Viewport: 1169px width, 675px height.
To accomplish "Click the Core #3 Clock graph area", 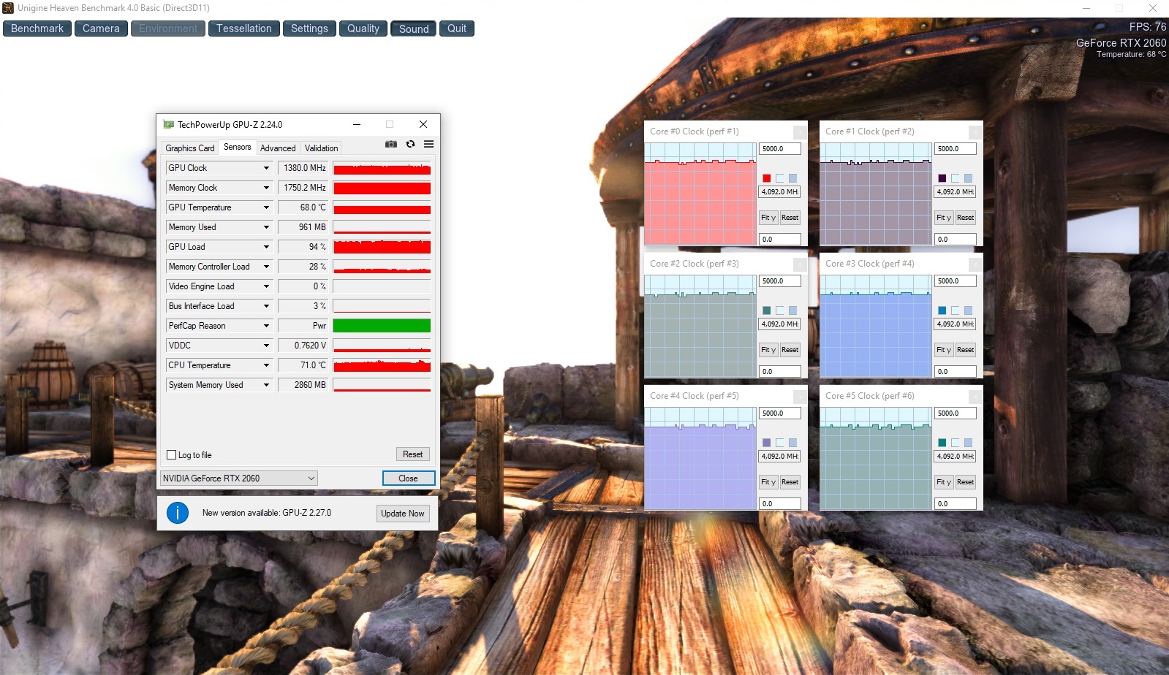I will click(876, 327).
